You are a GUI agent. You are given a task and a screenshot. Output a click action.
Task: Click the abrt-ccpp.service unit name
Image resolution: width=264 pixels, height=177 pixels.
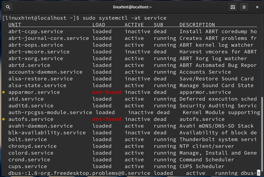(x=36, y=32)
